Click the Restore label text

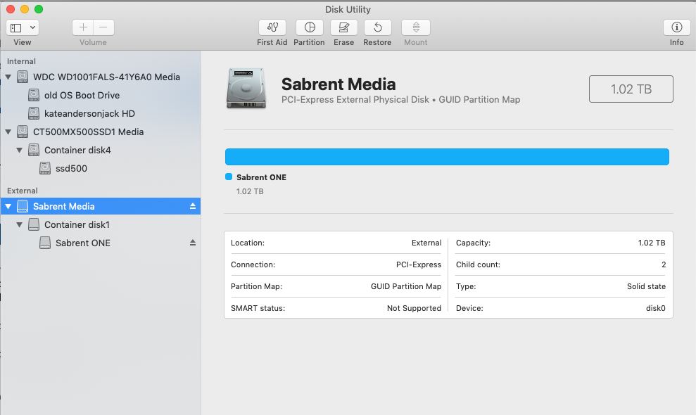377,42
